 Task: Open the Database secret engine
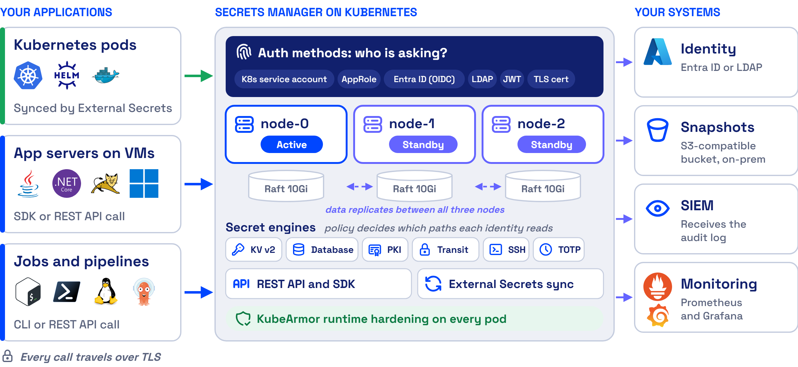pos(322,249)
